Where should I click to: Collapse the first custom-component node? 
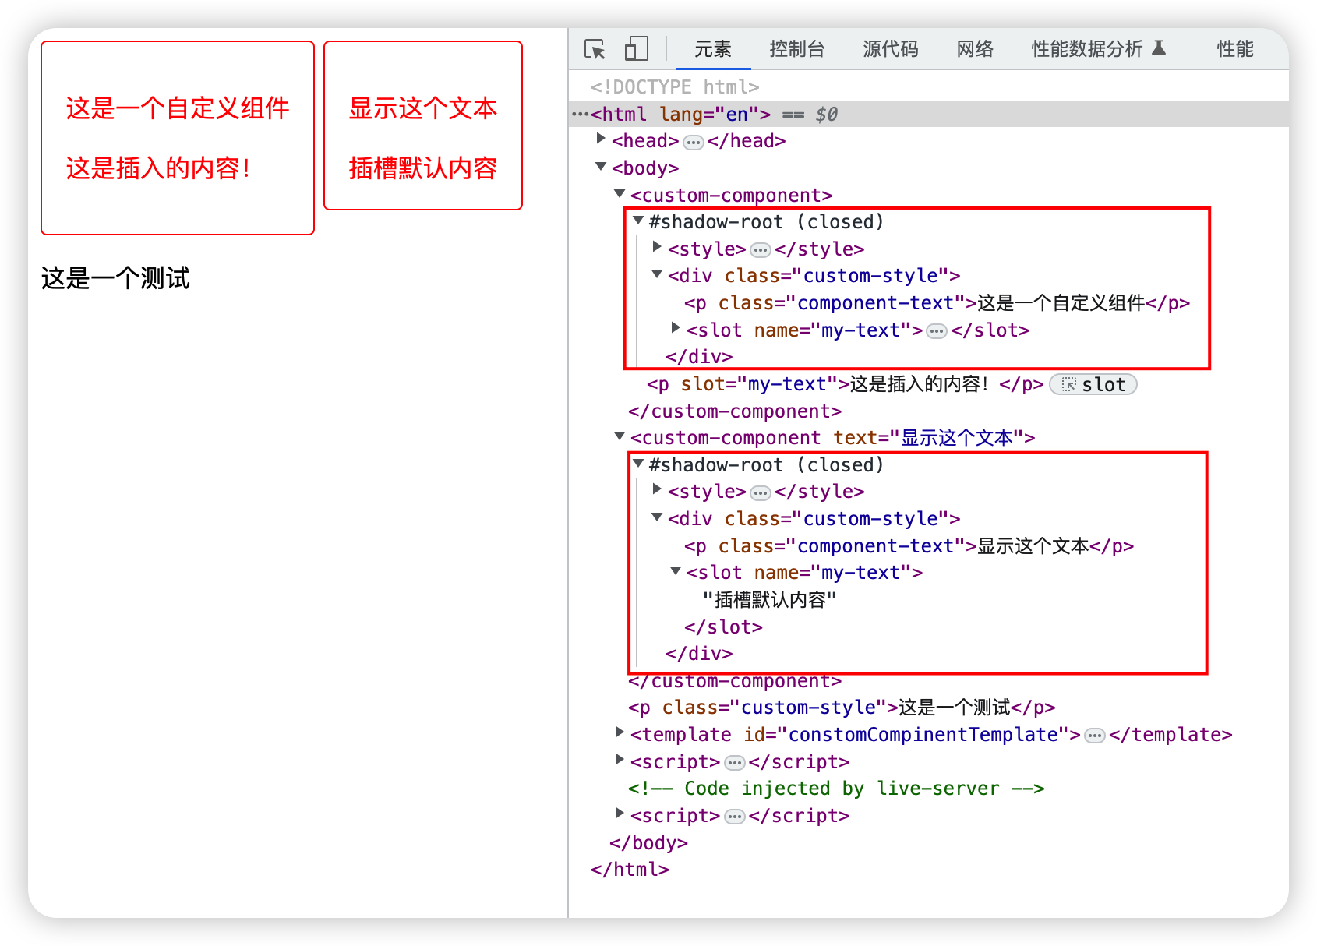tap(620, 193)
